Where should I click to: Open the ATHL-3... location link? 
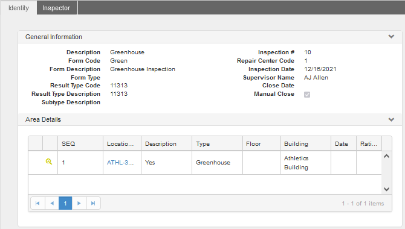point(120,163)
